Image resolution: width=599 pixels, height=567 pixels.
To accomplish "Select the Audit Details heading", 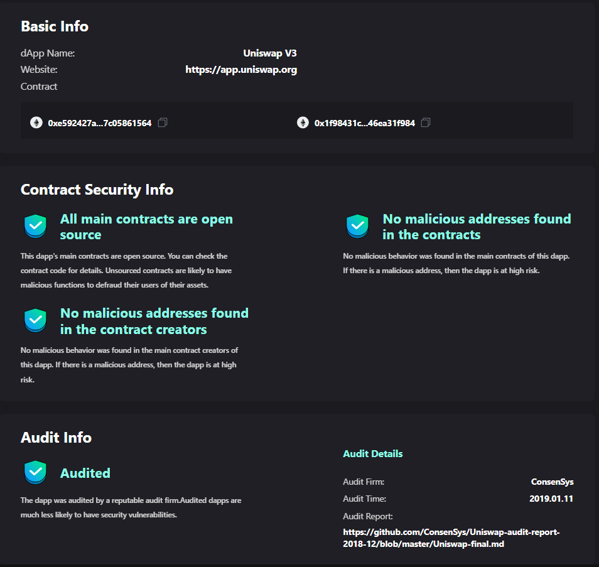I will tap(373, 453).
